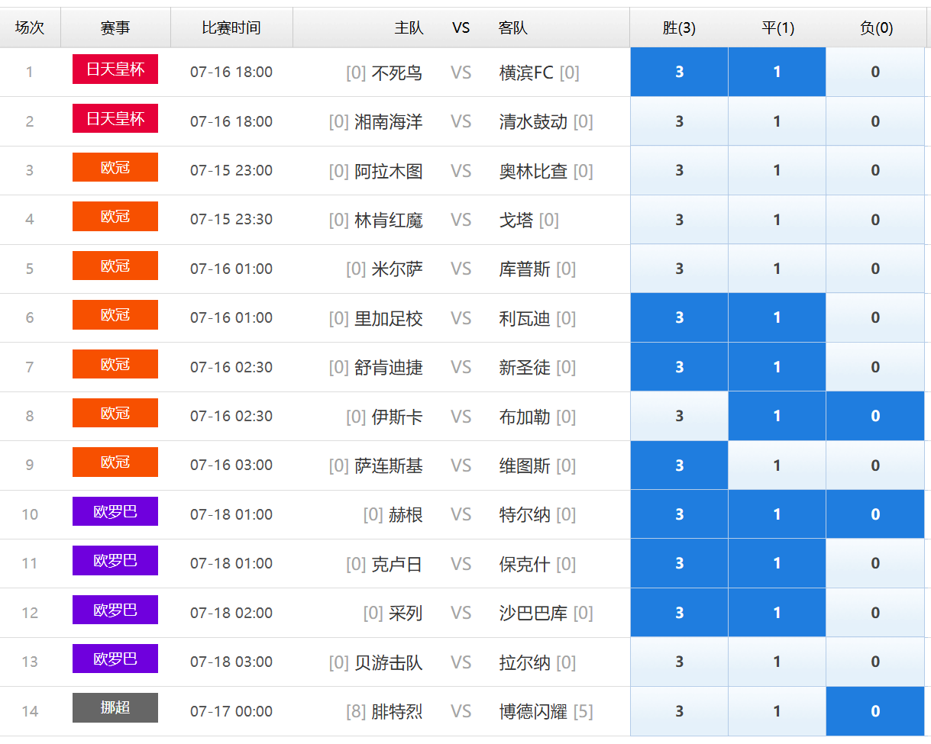Open away team 沙巴巴库
This screenshot has height=744, width=931.
[533, 614]
